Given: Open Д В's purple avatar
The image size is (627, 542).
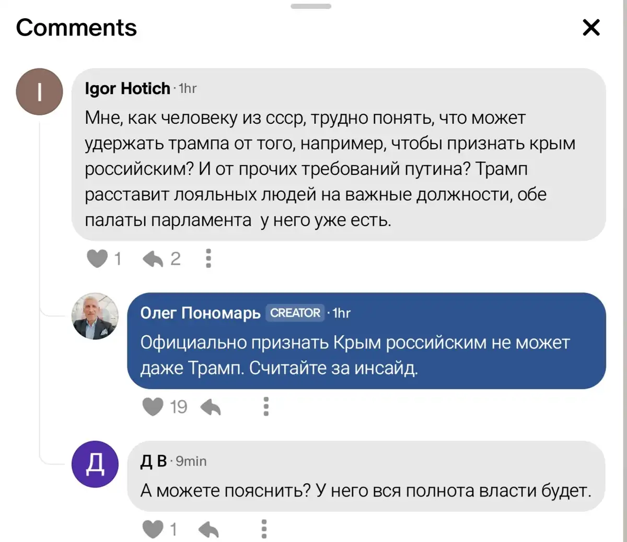Looking at the screenshot, I should (95, 464).
